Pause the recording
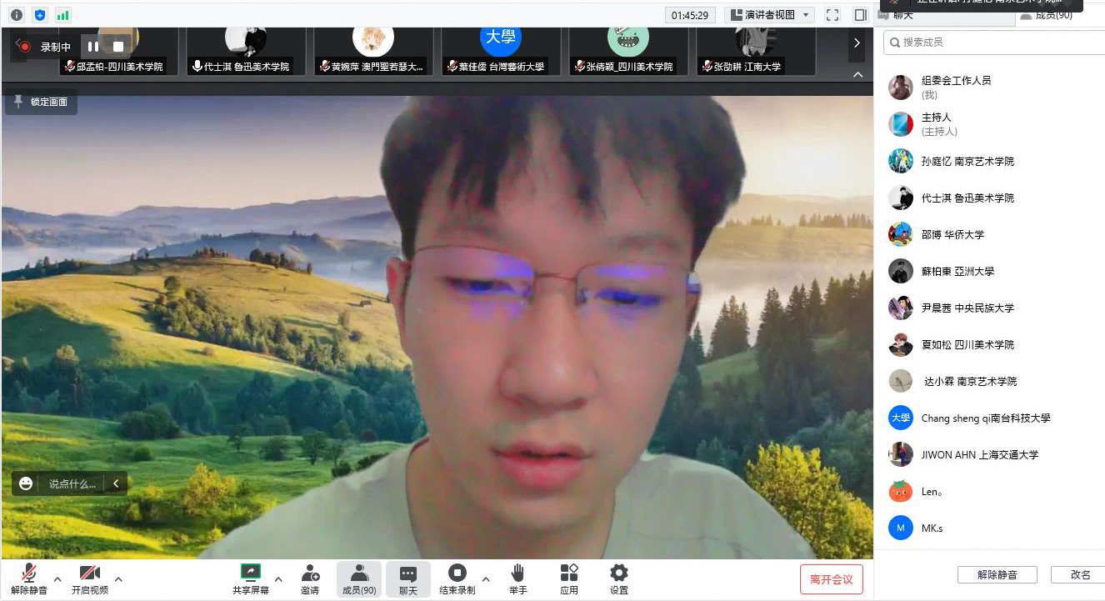Screen dimensions: 1105x601 [x=93, y=47]
